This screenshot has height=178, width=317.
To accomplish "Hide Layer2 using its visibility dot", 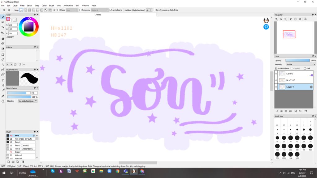I will click(276, 74).
